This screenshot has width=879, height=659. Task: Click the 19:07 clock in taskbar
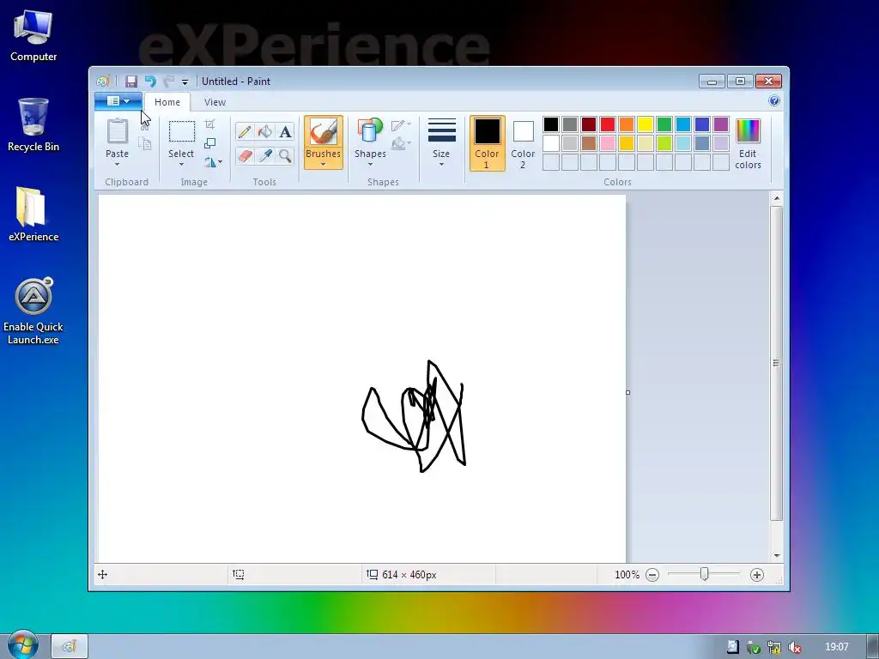click(836, 647)
